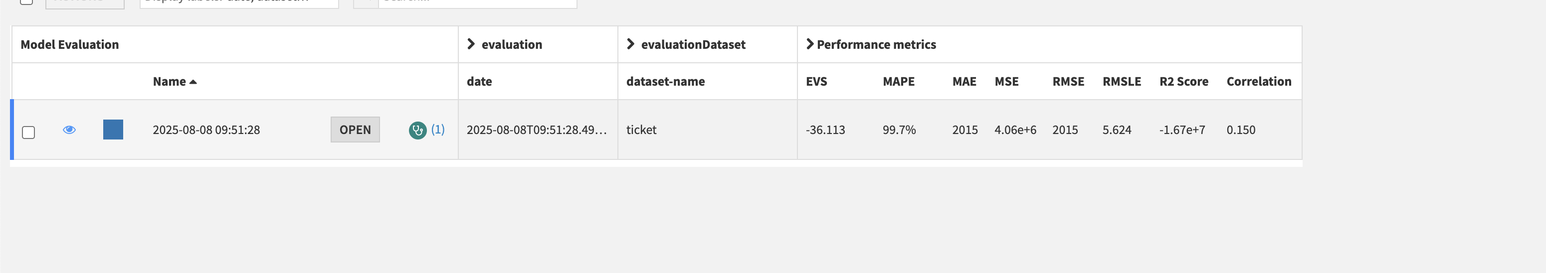
Task: Click the date column header
Action: 479,82
